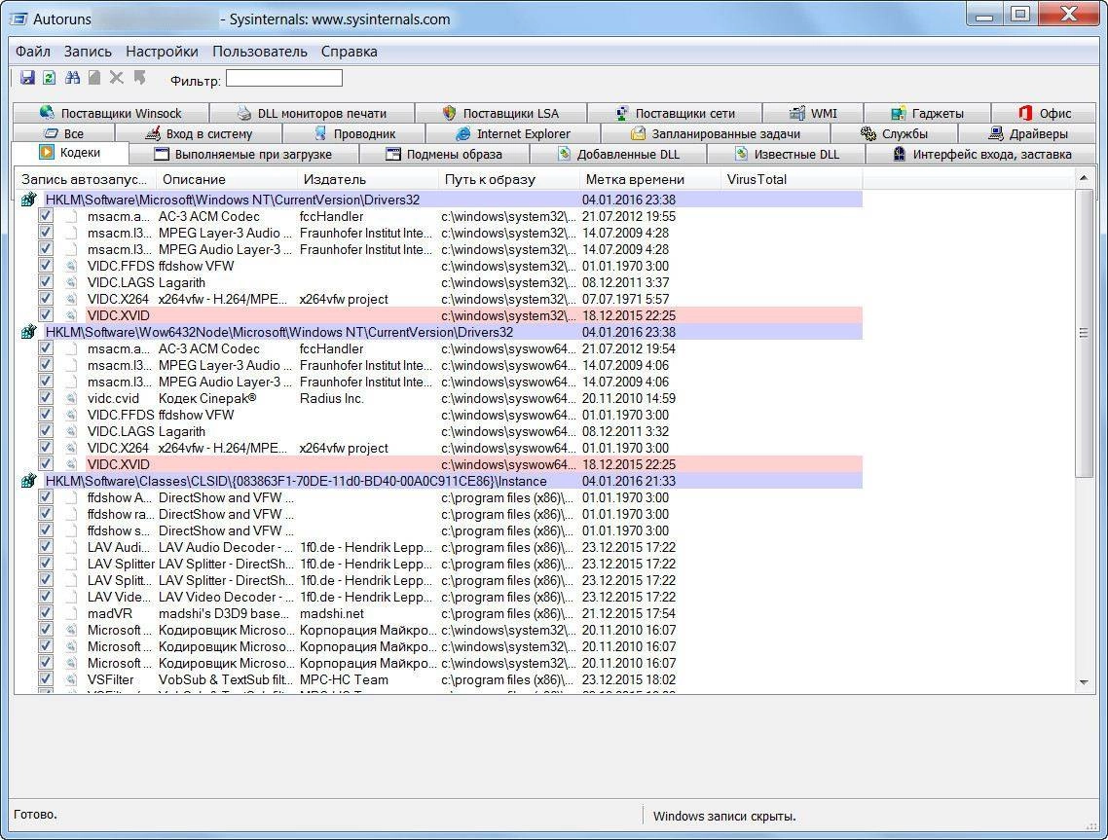This screenshot has height=840, width=1108.
Task: Click the Find binoculars toolbar icon
Action: point(72,78)
